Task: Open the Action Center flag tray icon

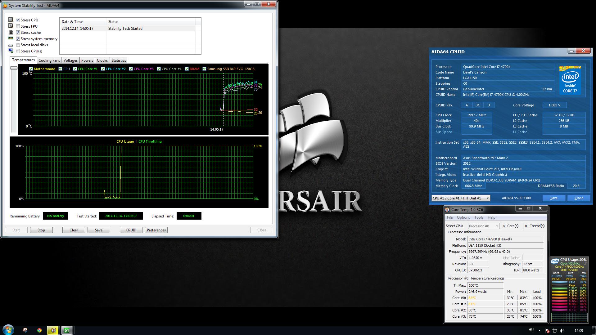Action: (x=547, y=331)
